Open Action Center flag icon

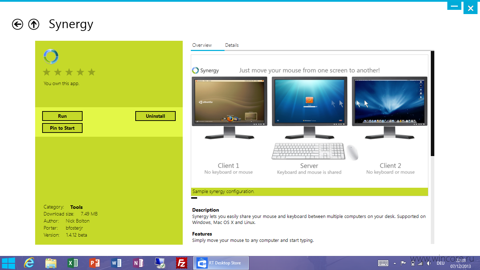[403, 263]
